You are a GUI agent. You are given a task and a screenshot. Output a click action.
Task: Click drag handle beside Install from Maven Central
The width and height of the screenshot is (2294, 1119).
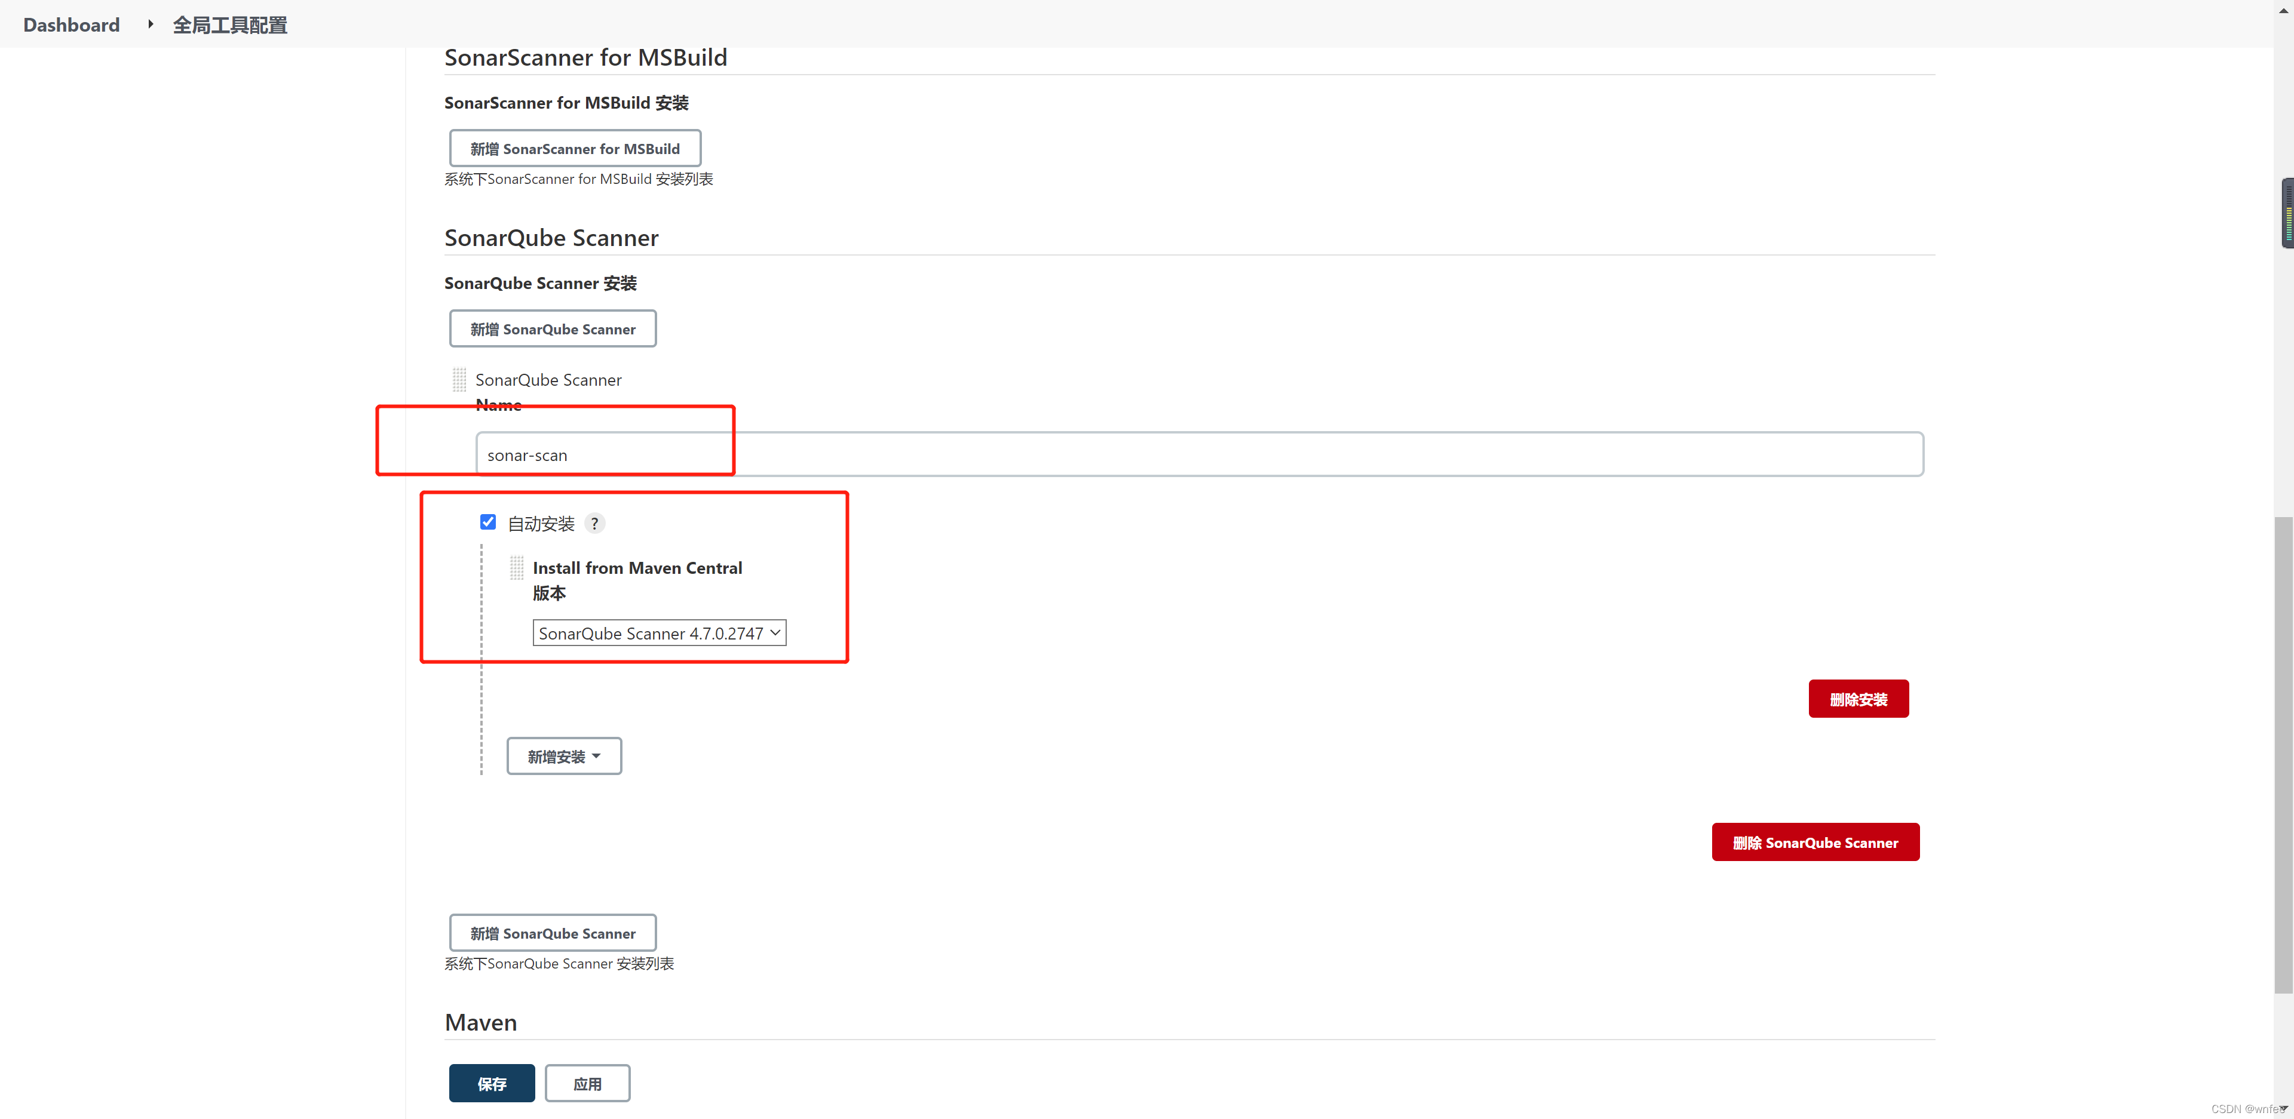517,568
